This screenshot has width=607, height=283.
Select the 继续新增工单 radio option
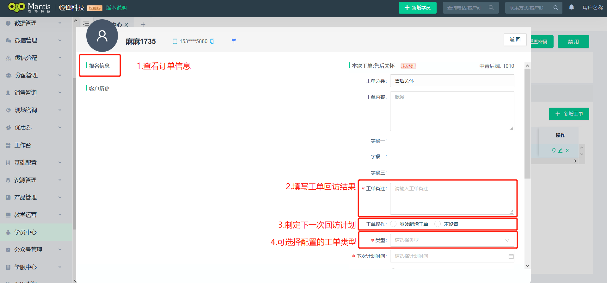click(x=393, y=224)
